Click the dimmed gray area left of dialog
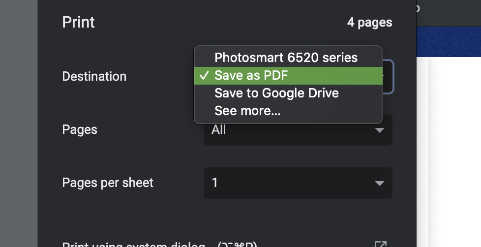This screenshot has width=481, height=247. point(19,123)
